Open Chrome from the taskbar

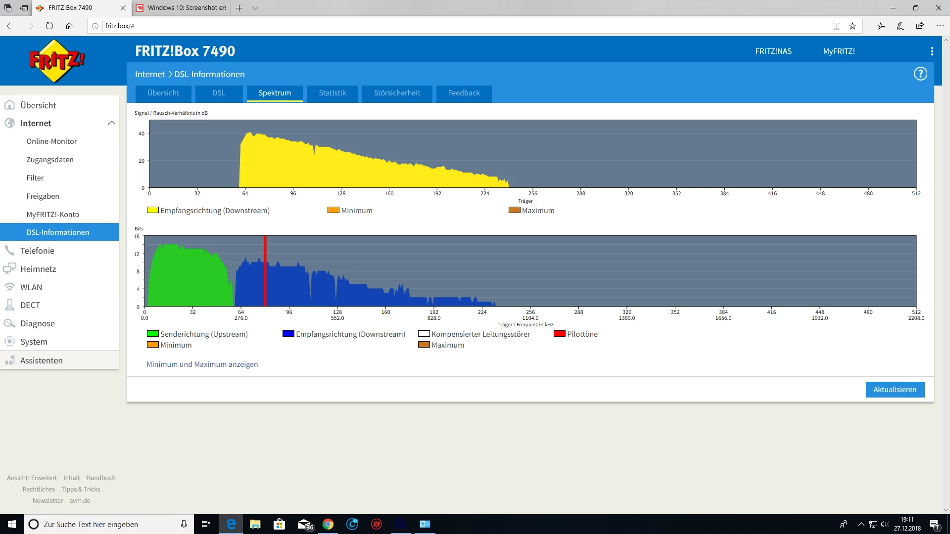click(x=328, y=524)
